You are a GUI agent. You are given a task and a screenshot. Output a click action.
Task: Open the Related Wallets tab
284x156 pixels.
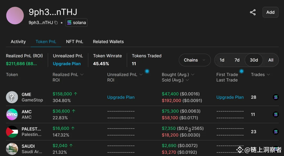(x=108, y=42)
